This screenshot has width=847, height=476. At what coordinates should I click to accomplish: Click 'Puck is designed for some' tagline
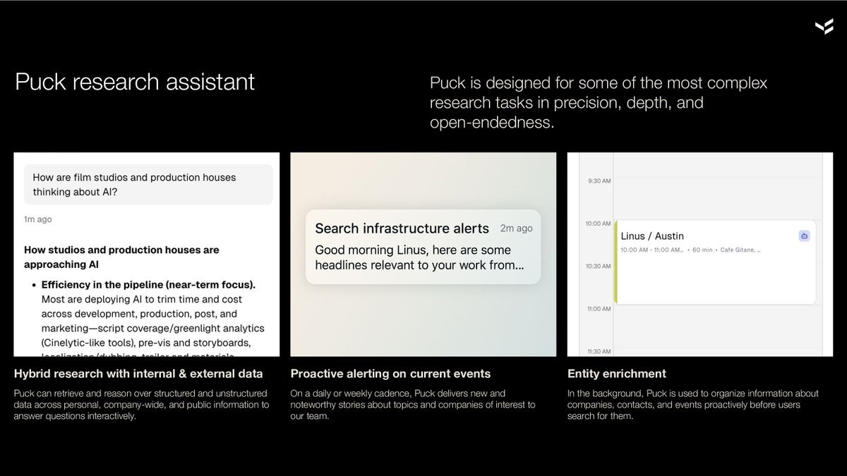[x=599, y=103]
